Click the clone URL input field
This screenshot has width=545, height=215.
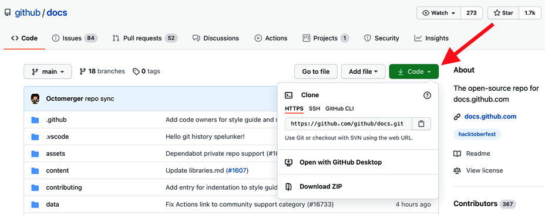click(x=348, y=124)
